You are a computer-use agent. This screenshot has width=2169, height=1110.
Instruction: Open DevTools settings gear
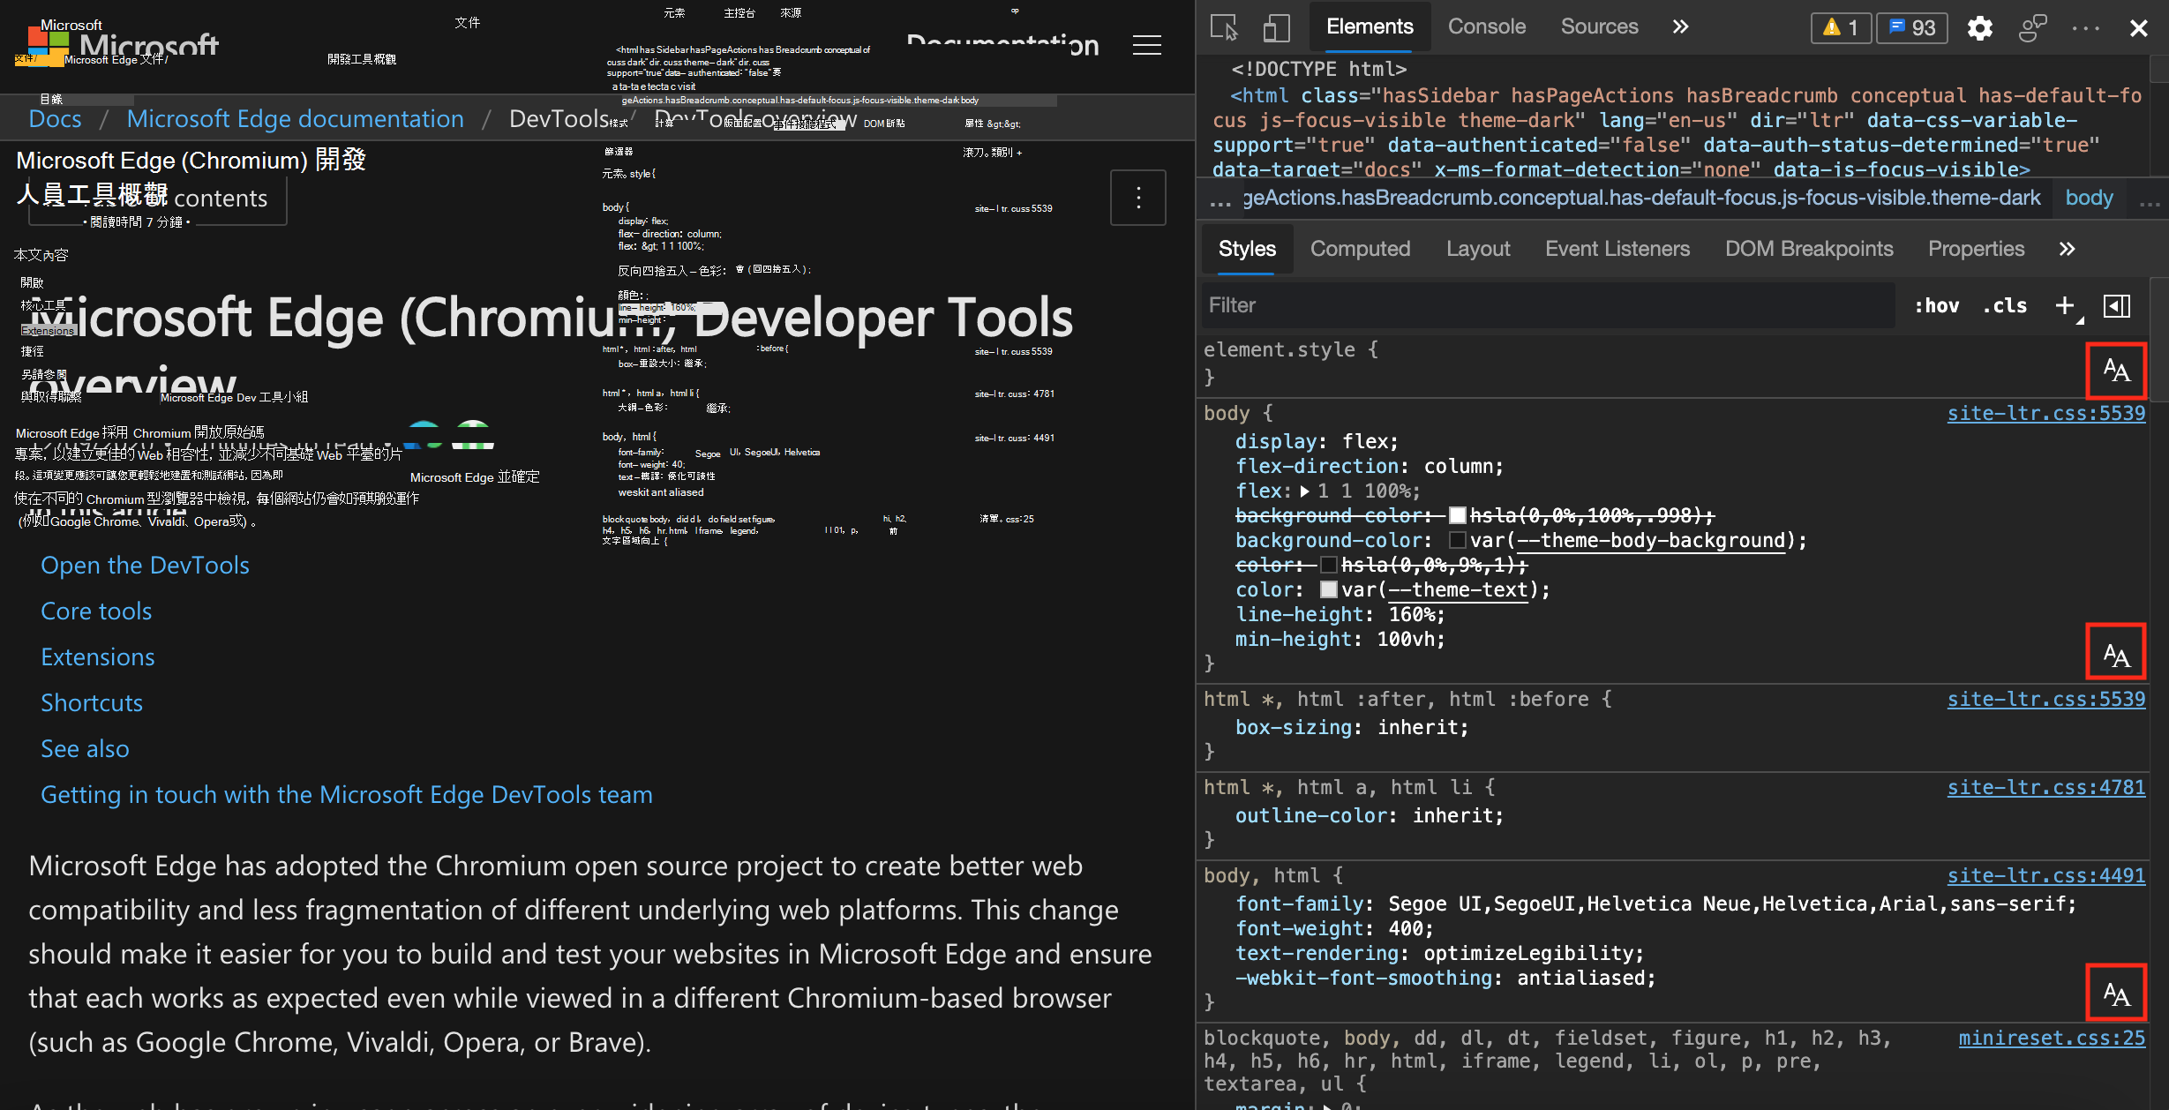pyautogui.click(x=1979, y=28)
